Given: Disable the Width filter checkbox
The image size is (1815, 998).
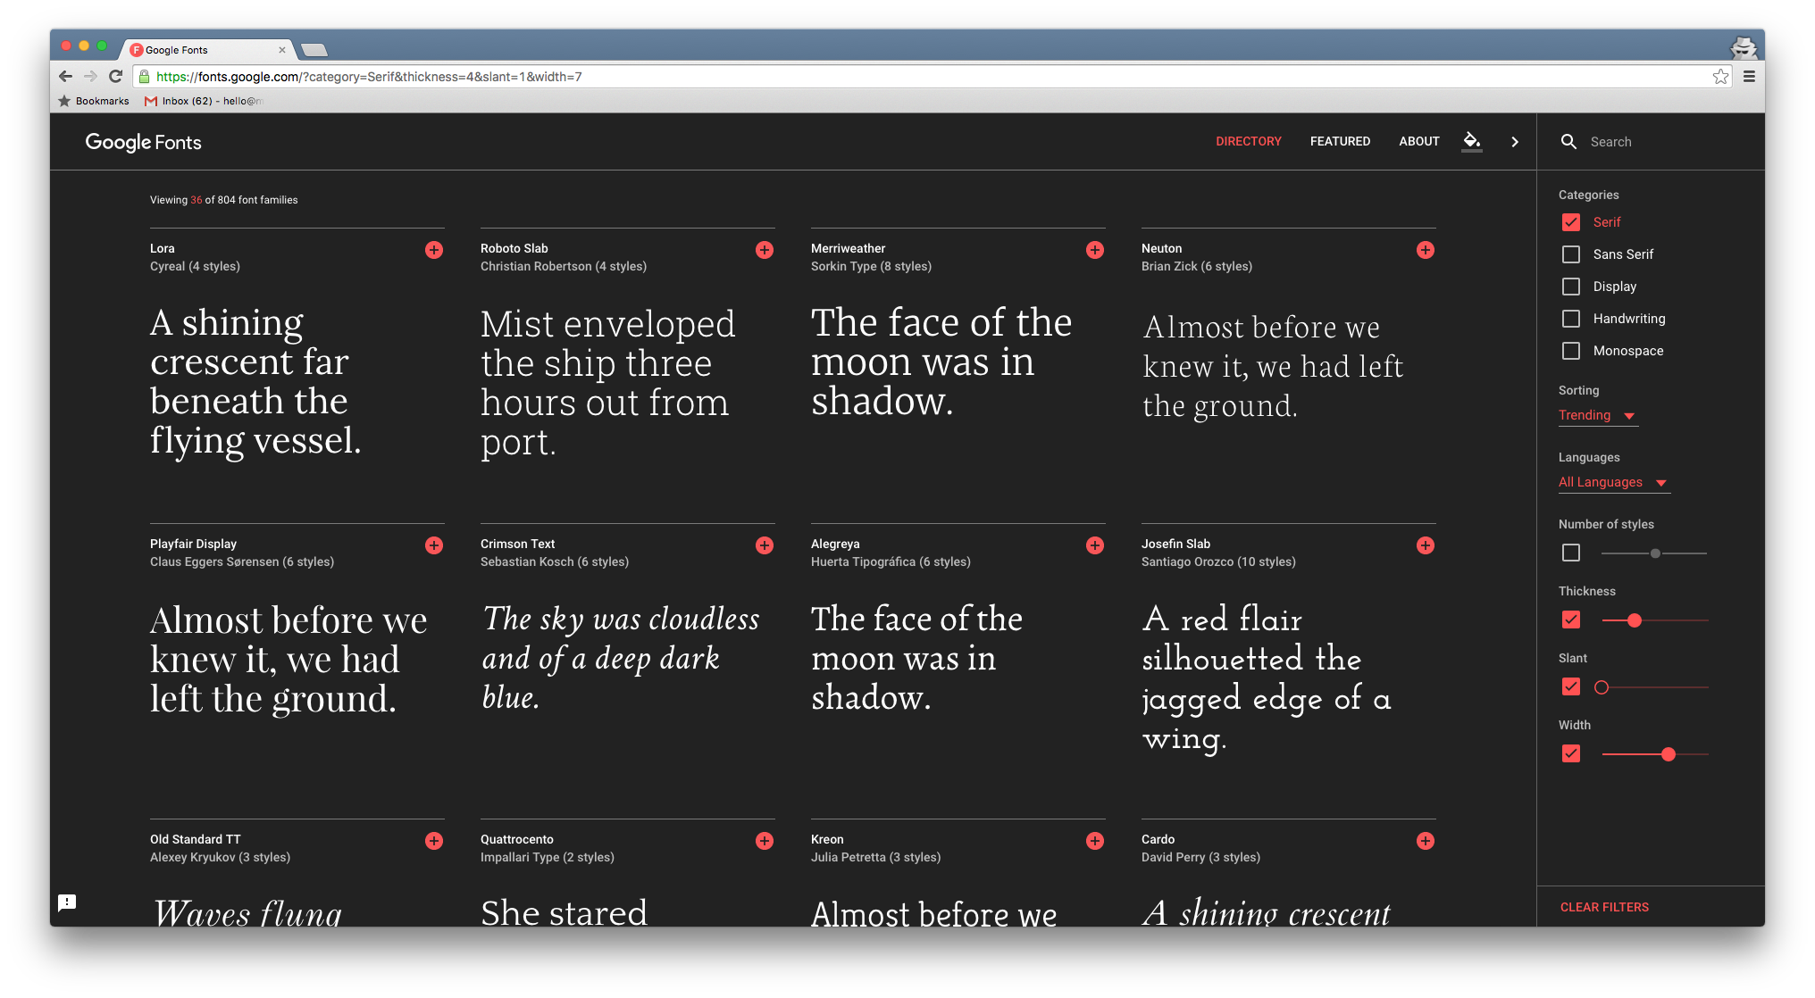Looking at the screenshot, I should (x=1571, y=753).
